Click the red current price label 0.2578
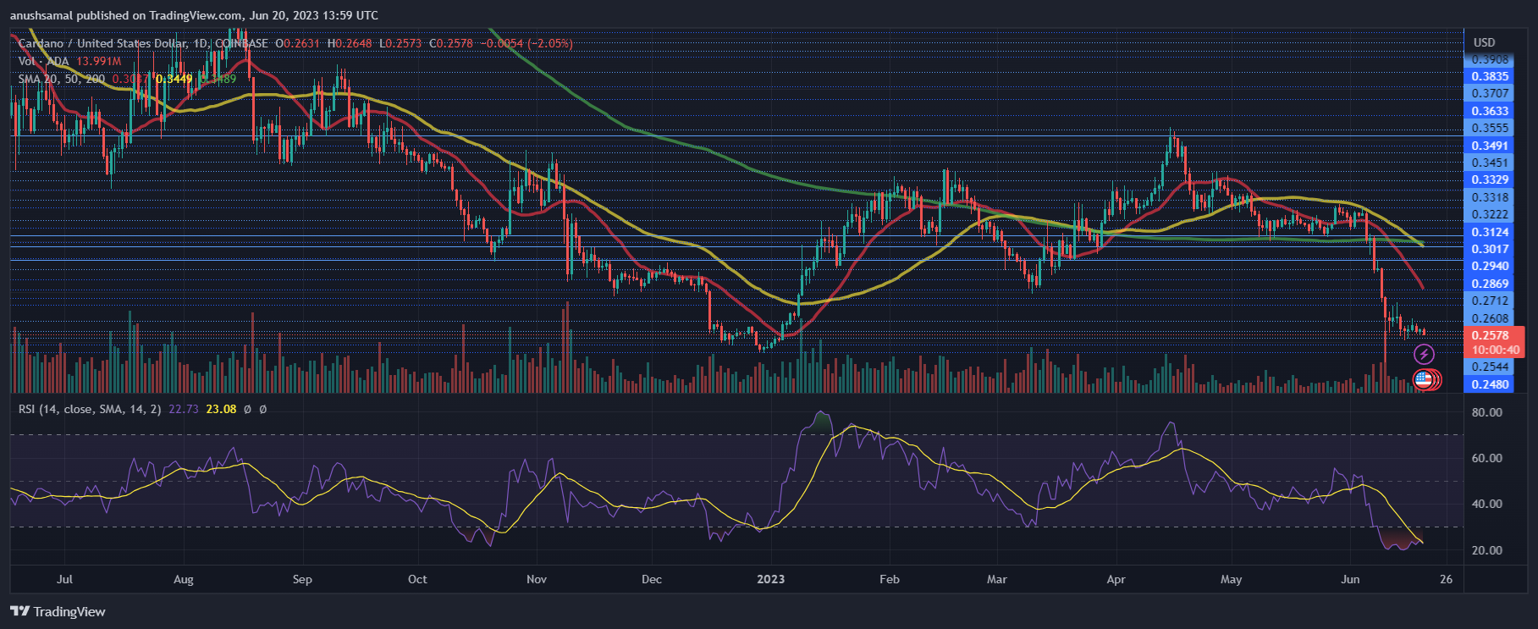The width and height of the screenshot is (1538, 629). [1489, 335]
